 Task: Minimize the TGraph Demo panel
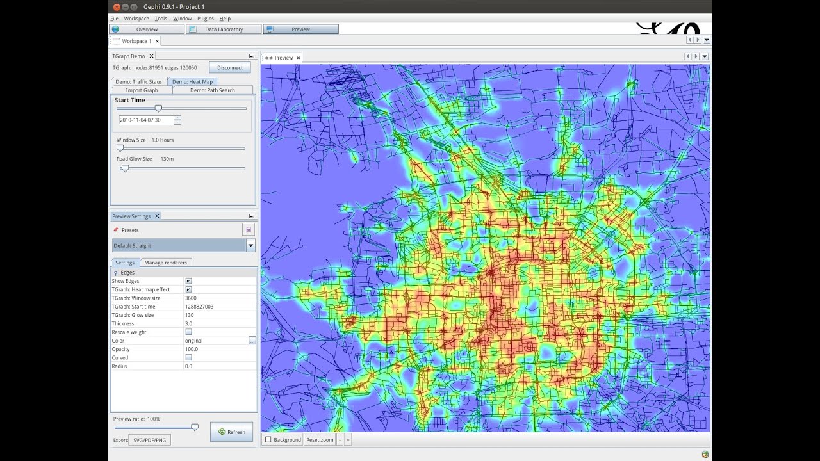pyautogui.click(x=252, y=56)
